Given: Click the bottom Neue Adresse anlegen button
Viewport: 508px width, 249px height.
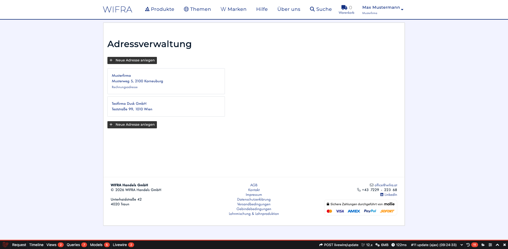Looking at the screenshot, I should [132, 125].
